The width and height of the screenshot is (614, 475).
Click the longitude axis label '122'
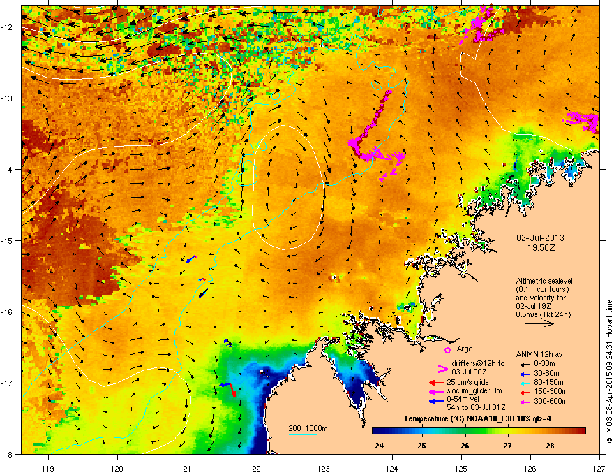coord(255,468)
